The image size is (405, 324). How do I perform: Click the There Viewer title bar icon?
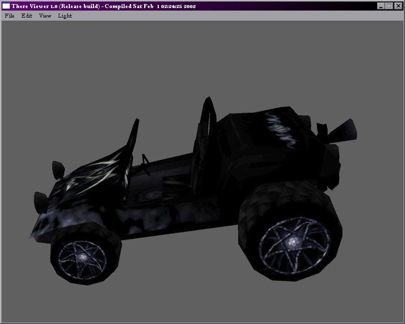coord(6,6)
